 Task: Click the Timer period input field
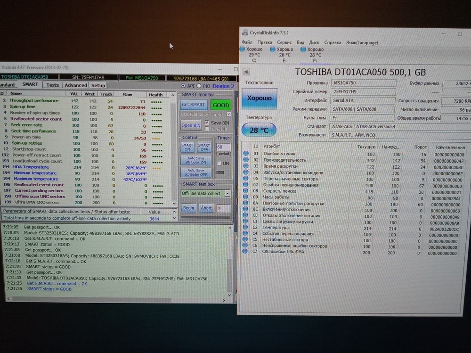click(x=223, y=147)
